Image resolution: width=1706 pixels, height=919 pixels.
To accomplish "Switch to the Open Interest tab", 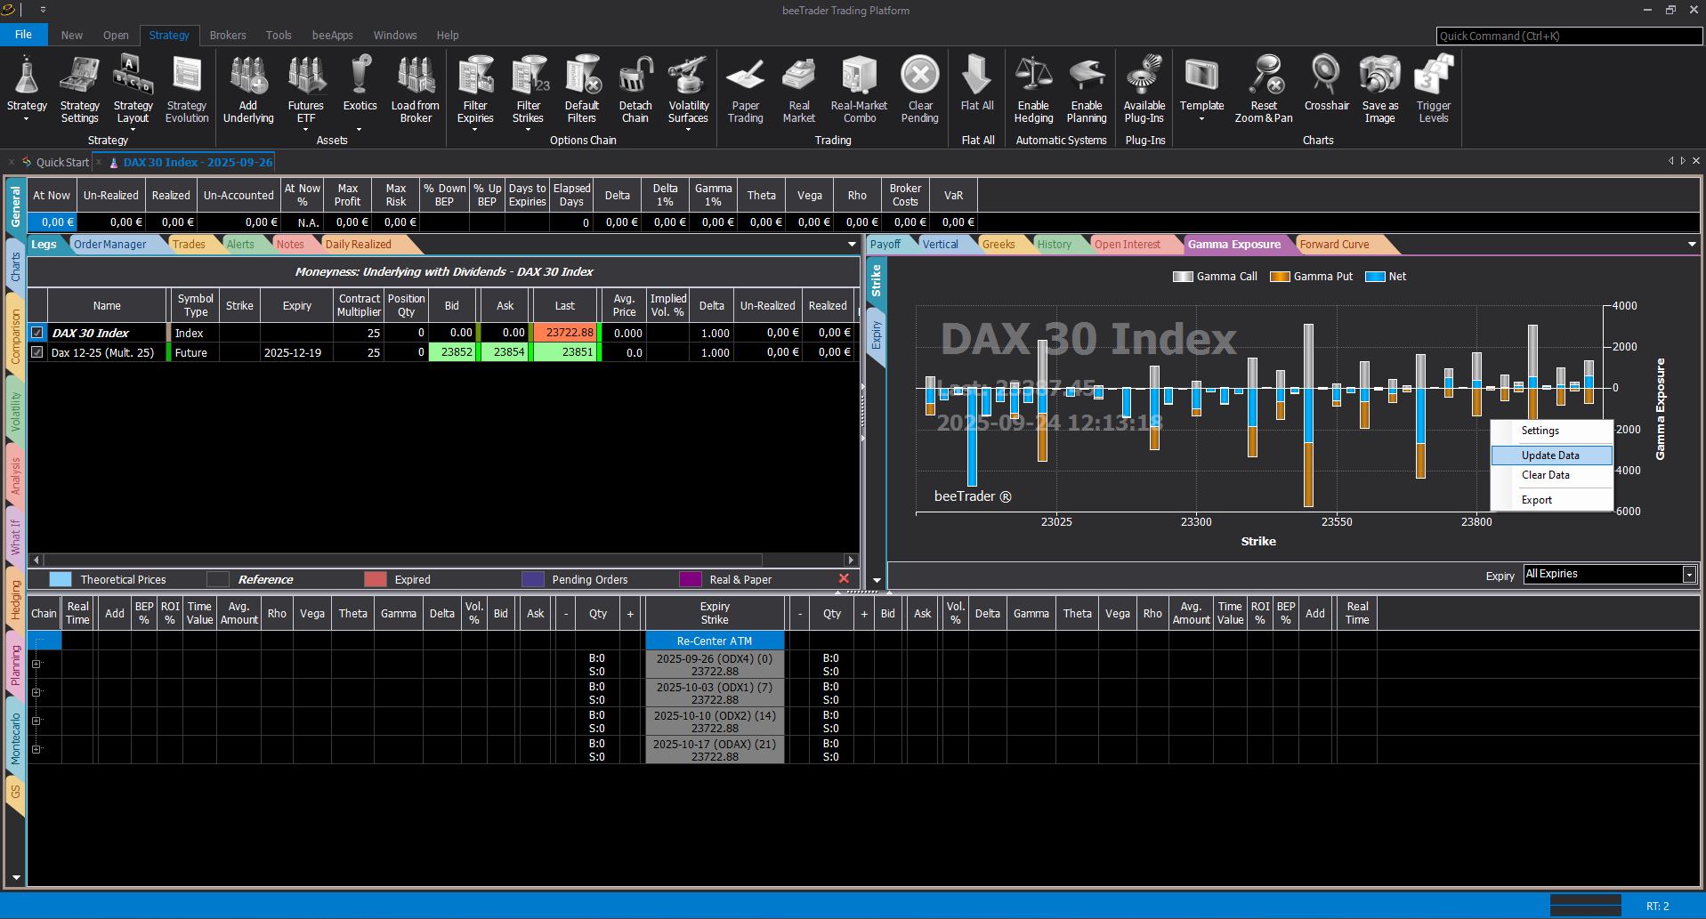I will pos(1127,245).
